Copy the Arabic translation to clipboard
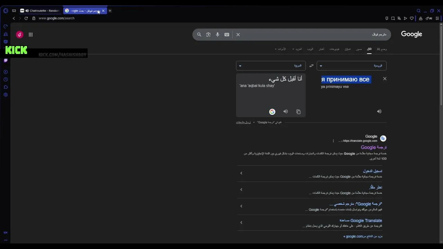The width and height of the screenshot is (443, 249). (x=298, y=112)
